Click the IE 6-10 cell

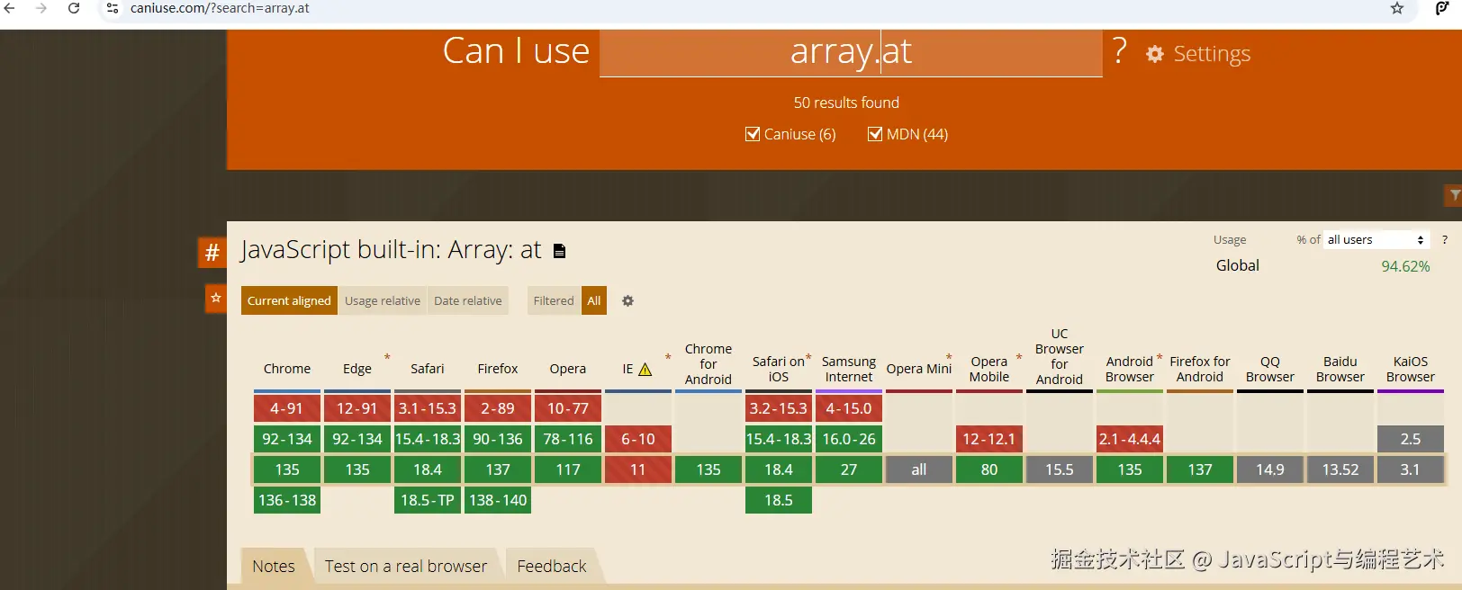coord(638,439)
